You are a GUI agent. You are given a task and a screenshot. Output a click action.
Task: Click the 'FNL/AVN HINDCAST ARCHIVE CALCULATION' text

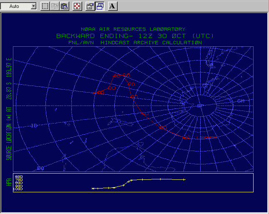(x=135, y=42)
